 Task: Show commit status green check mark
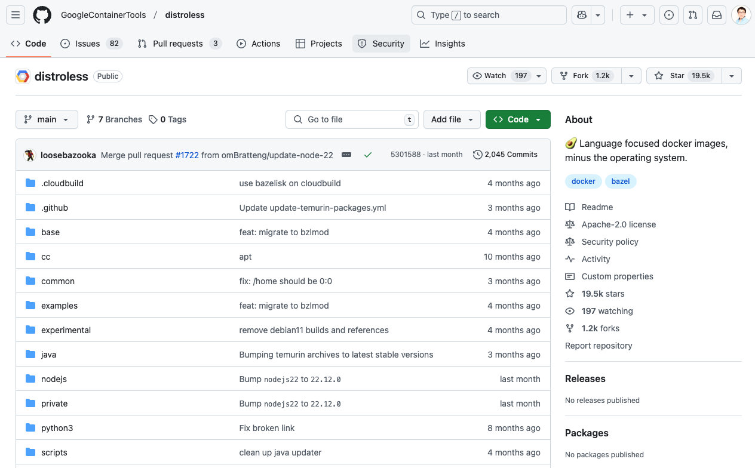(x=368, y=155)
